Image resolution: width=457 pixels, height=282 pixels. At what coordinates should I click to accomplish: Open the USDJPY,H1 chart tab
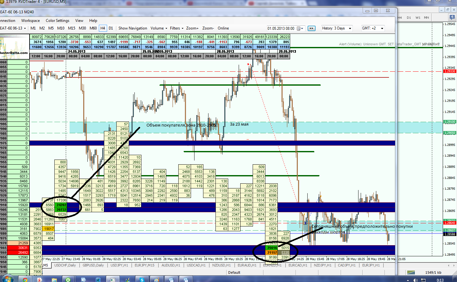click(x=119, y=265)
